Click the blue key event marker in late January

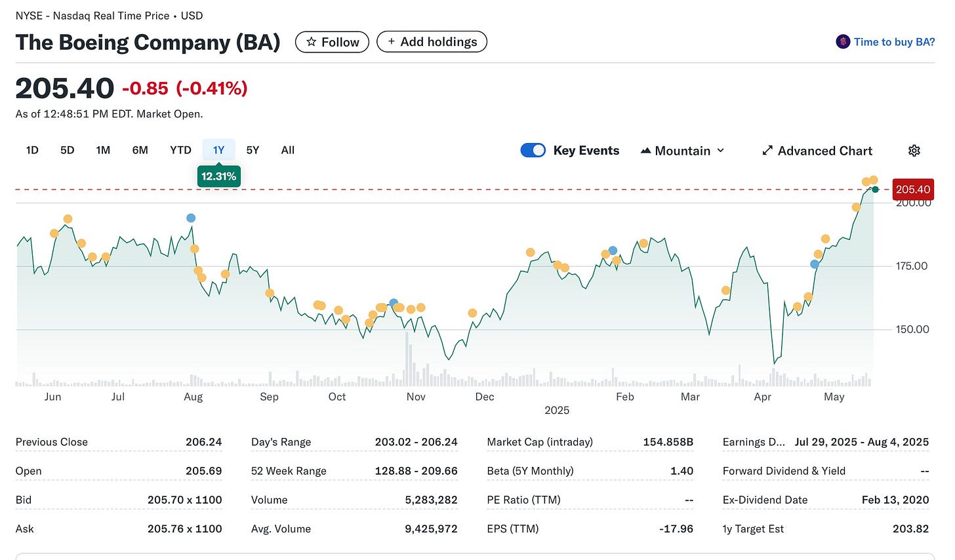(x=613, y=250)
